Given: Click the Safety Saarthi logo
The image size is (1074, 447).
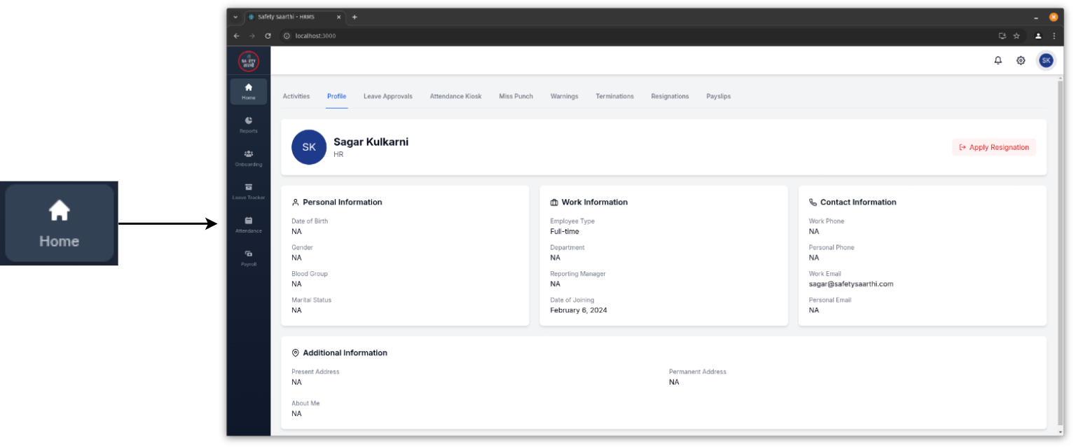Looking at the screenshot, I should (248, 60).
